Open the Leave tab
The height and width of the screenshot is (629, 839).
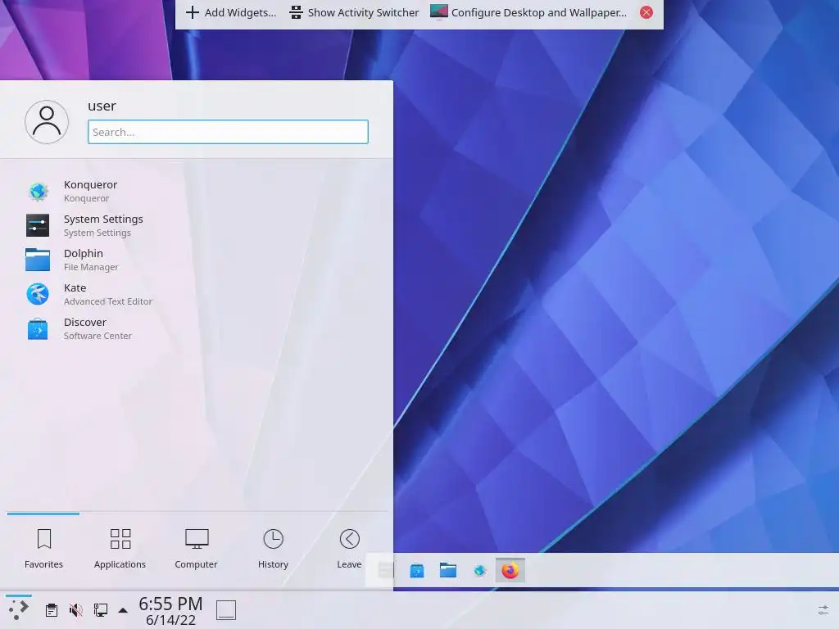[349, 550]
